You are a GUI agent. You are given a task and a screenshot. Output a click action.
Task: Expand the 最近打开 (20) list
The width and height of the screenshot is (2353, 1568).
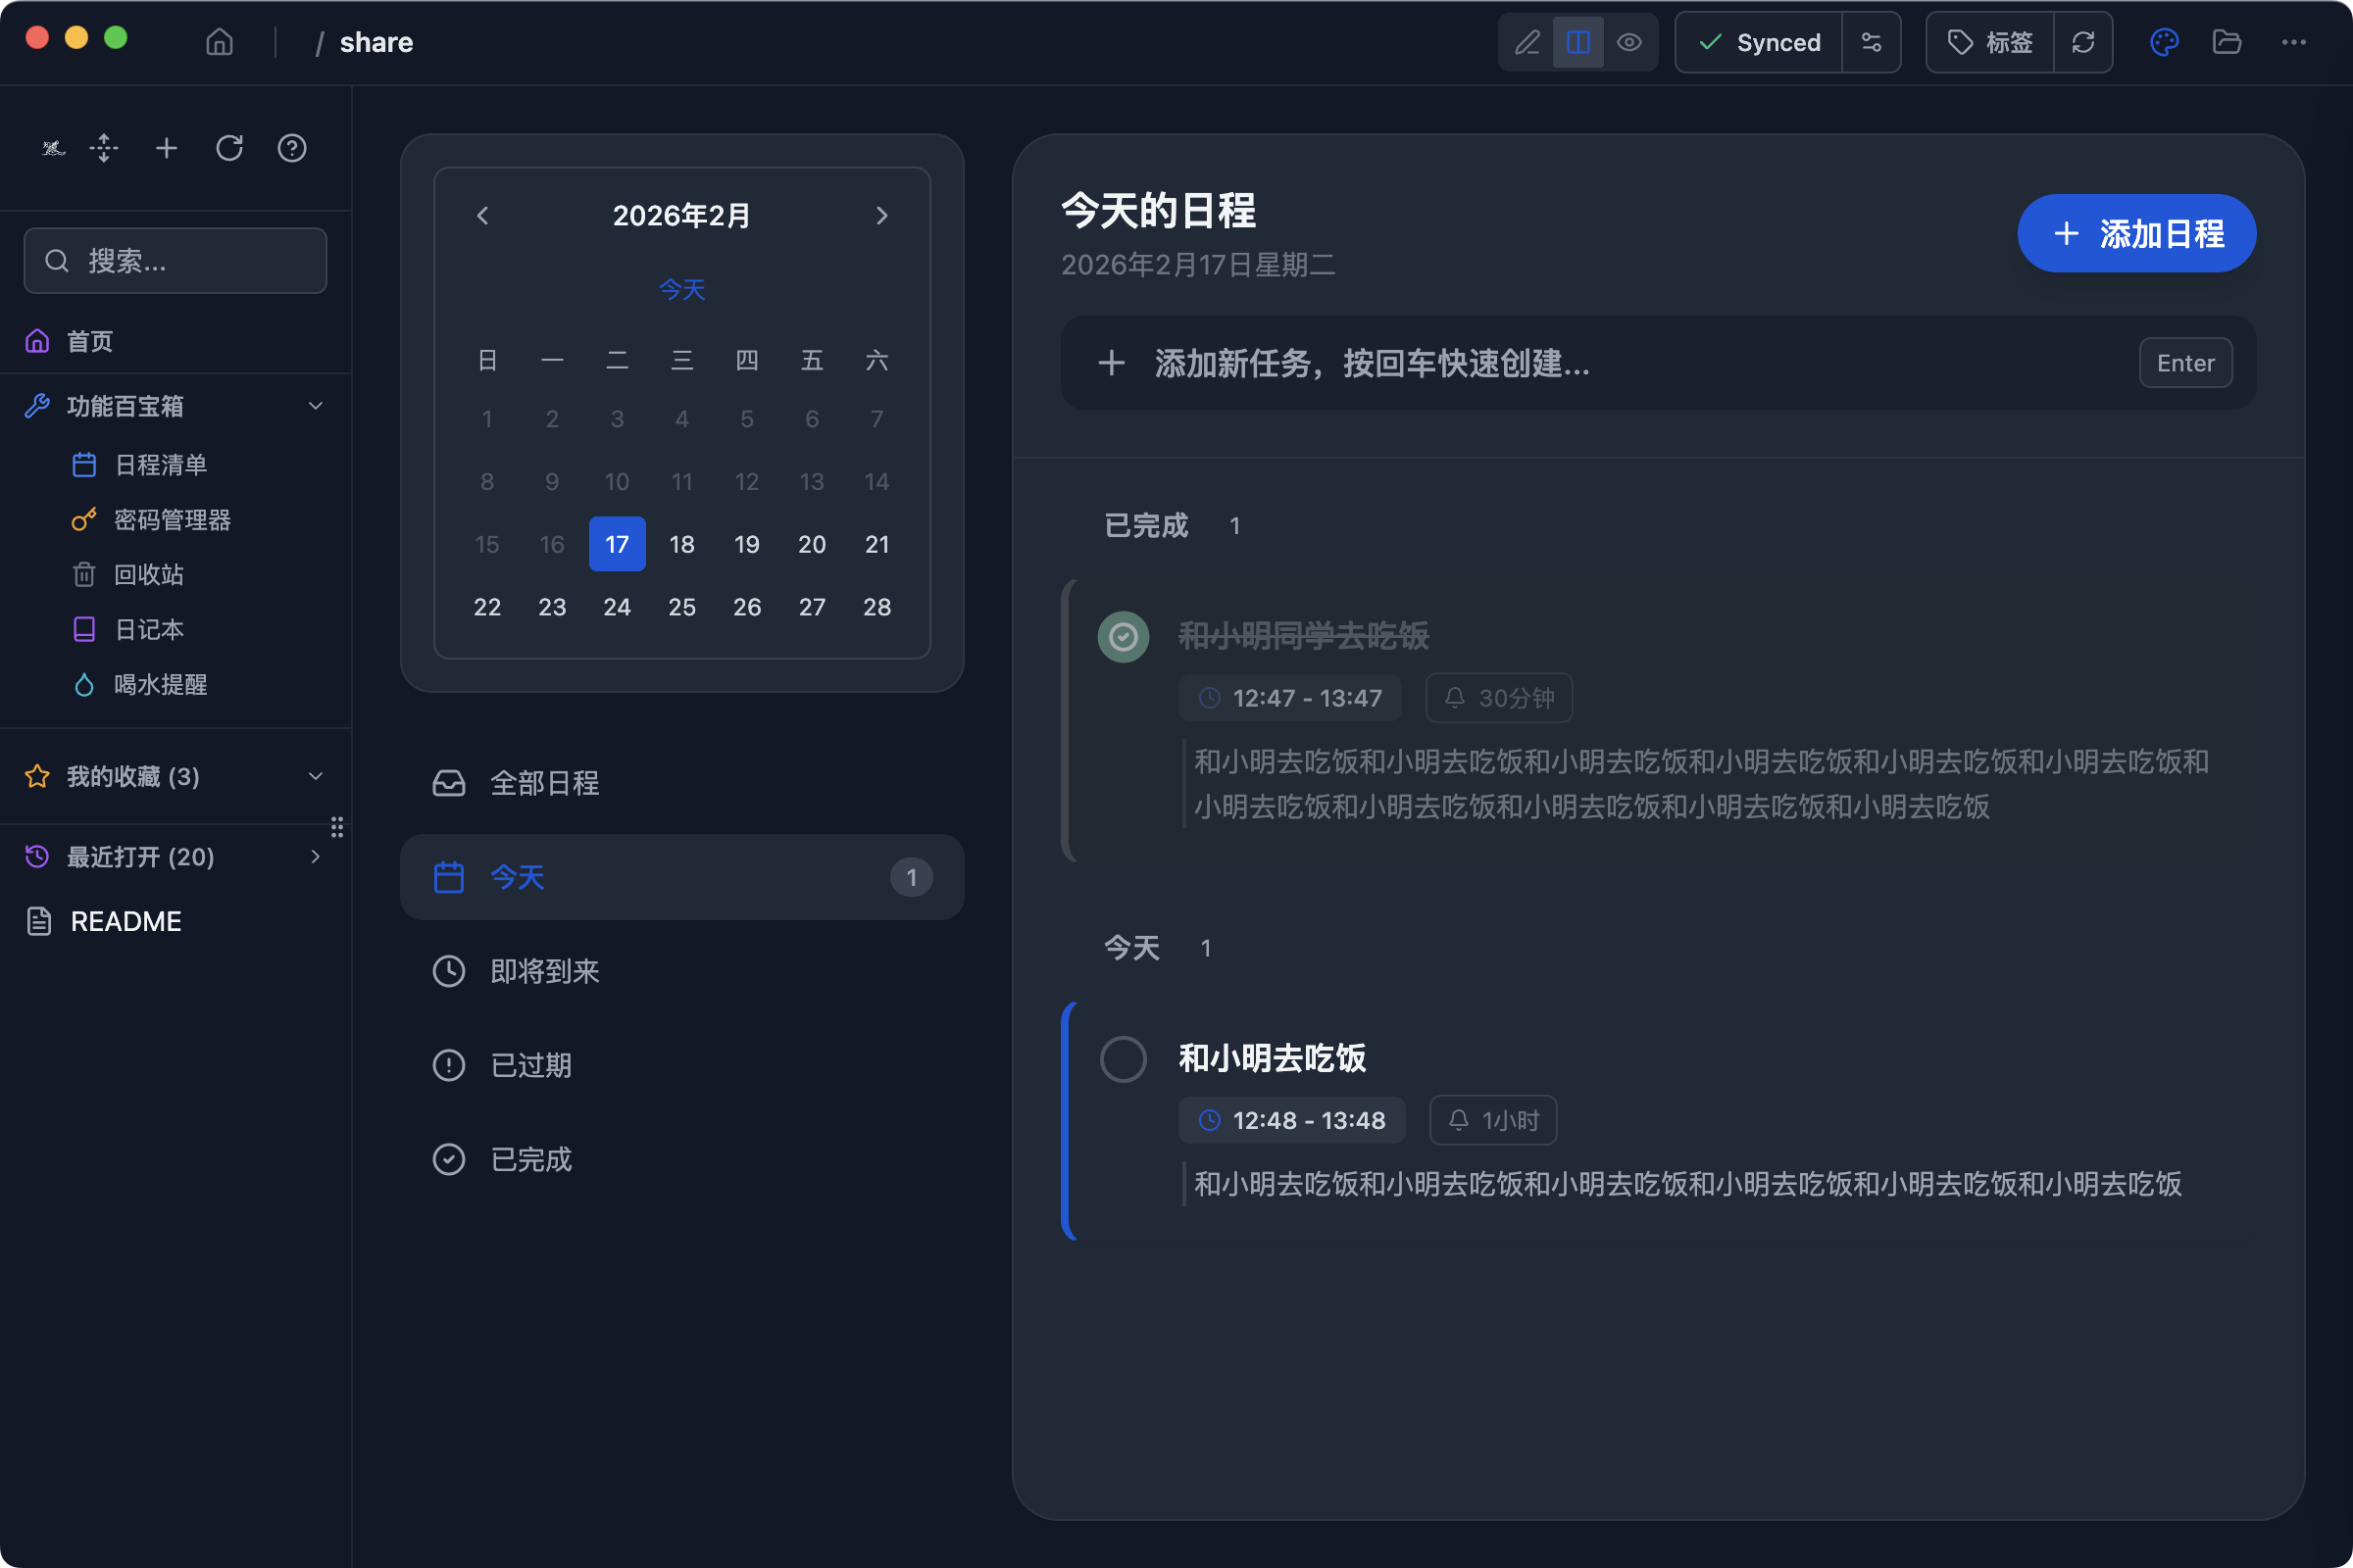[315, 857]
